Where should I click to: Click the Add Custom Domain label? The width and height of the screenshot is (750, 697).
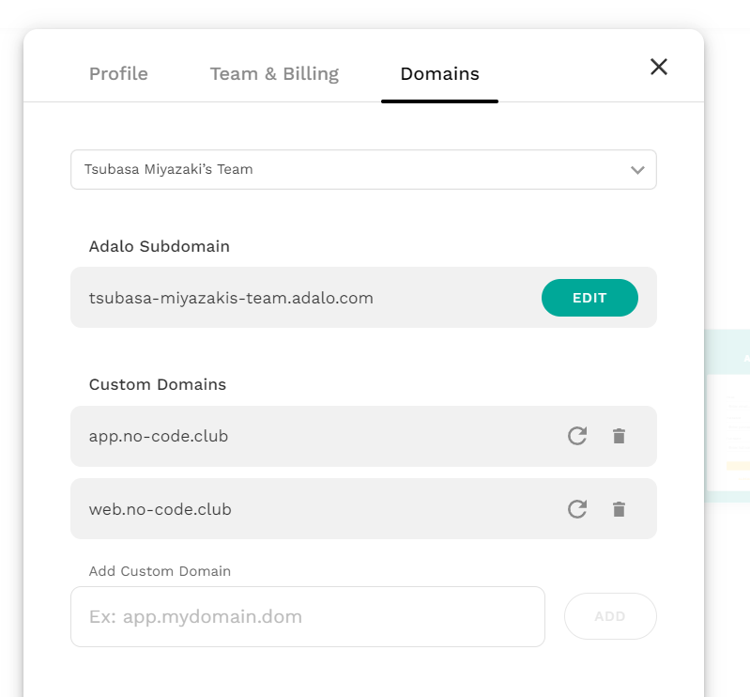point(160,571)
